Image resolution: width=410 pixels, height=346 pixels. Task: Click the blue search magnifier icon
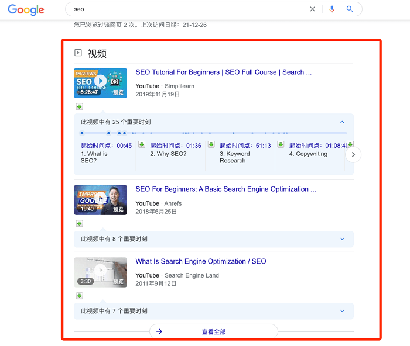click(x=350, y=9)
